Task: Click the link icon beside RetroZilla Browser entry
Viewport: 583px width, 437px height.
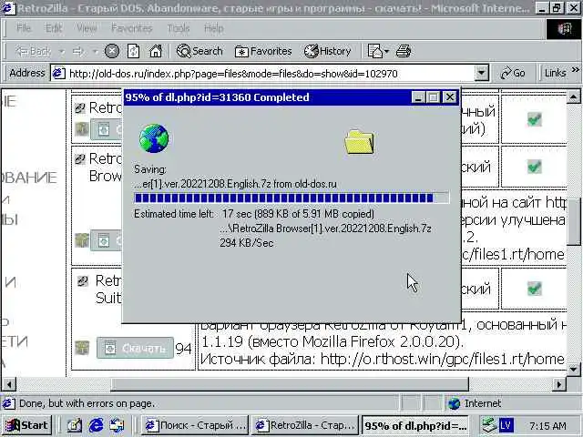Action: tap(80, 159)
